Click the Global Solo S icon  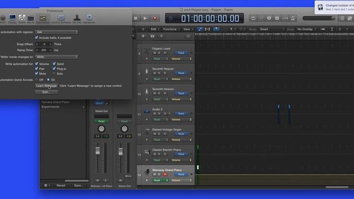161,36
